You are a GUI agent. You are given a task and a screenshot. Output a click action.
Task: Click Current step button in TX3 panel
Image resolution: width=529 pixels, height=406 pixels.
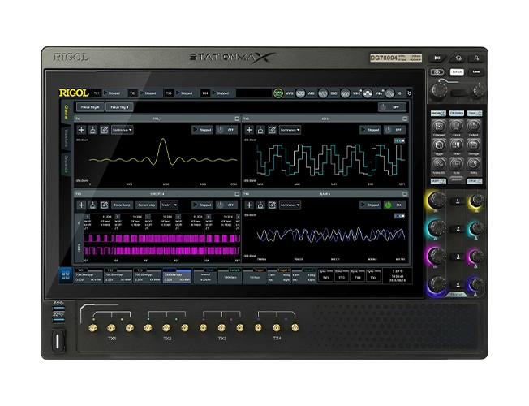(x=146, y=205)
